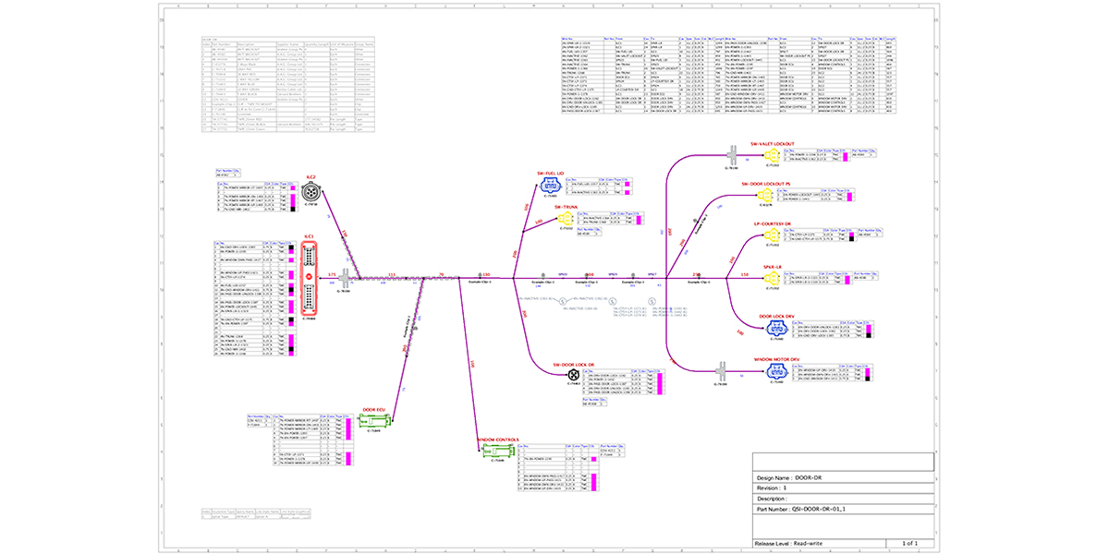The height and width of the screenshot is (554, 1109).
Task: Click the WINDOW MOTOR DRV label
Action: 775,357
